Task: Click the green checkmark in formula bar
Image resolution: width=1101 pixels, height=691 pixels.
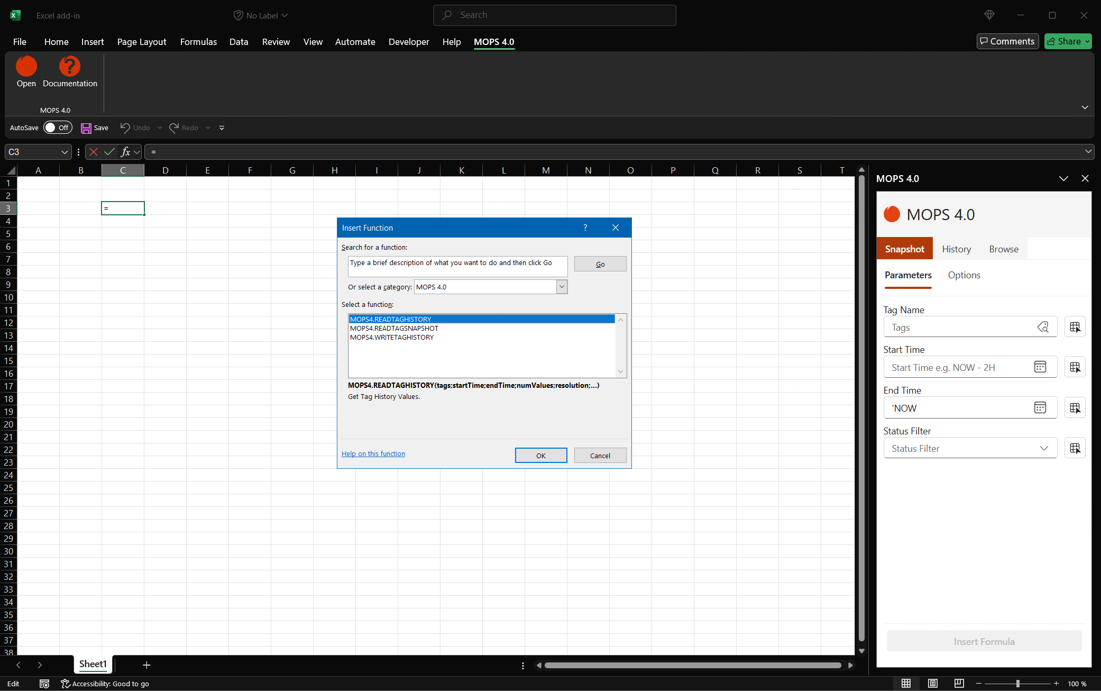Action: pos(109,152)
